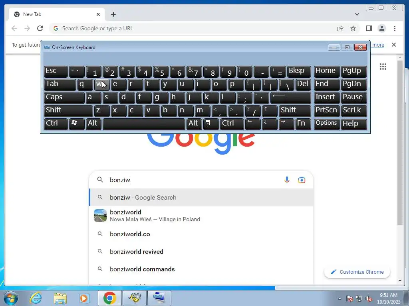Open network status tray icon
This screenshot has width=409, height=306.
click(x=359, y=298)
